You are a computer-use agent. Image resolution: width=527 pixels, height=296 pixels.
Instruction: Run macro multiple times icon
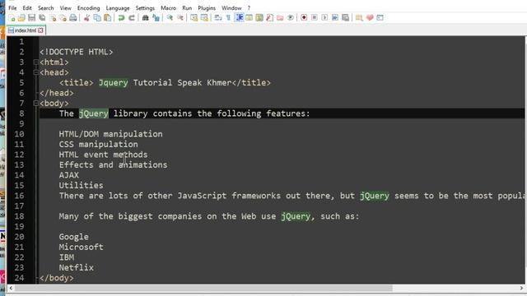pyautogui.click(x=335, y=17)
